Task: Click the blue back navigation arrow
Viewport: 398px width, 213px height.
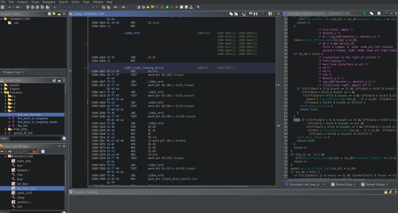Action: click(10, 7)
